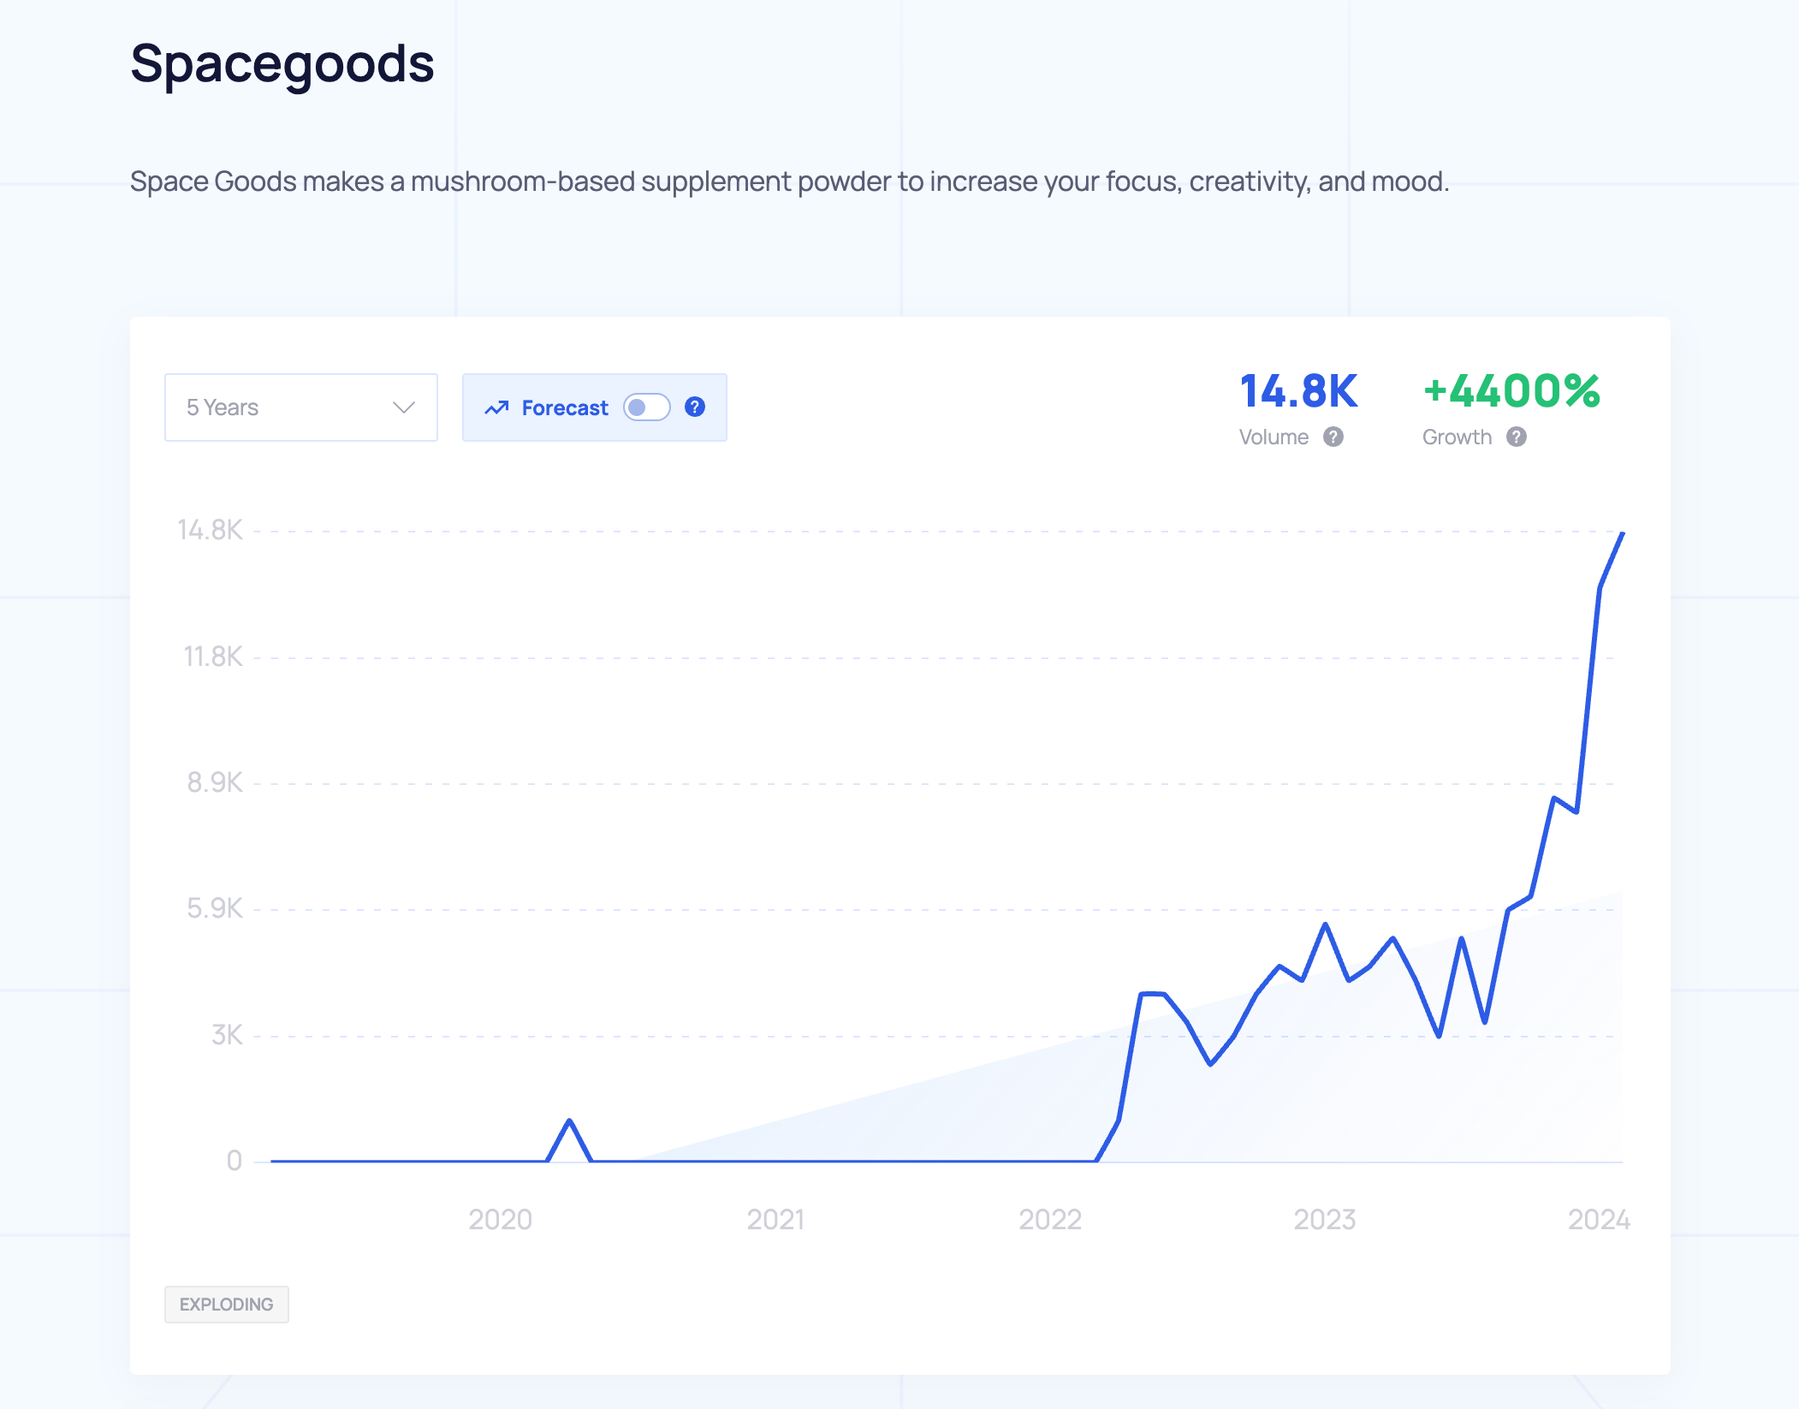
Task: Click the 5.9K y-axis label
Action: 215,908
